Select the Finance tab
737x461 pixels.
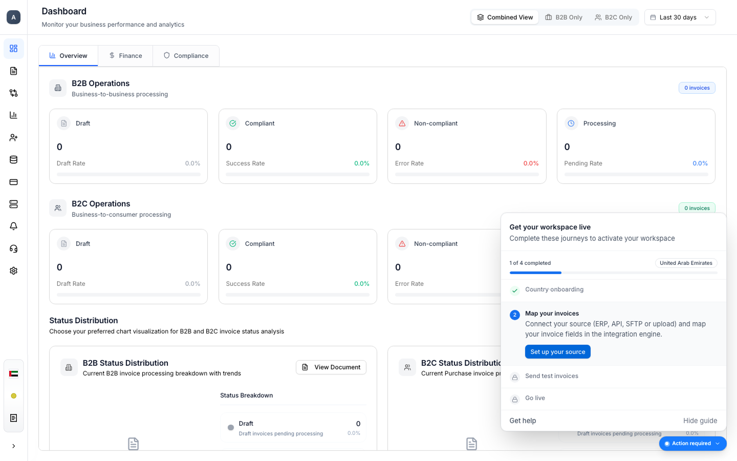(x=125, y=56)
